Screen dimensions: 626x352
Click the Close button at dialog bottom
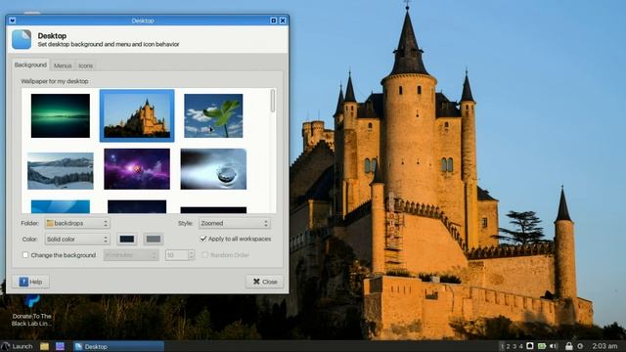tap(264, 282)
